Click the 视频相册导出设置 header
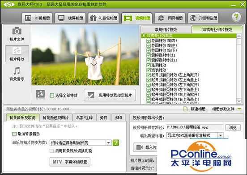The height and width of the screenshot is (175, 247). (149, 118)
